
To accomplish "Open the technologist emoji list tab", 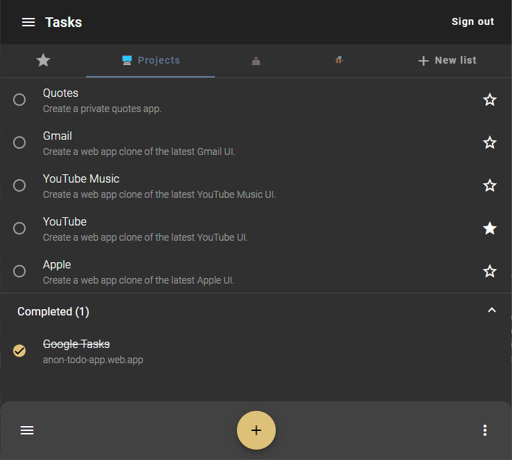I will (256, 61).
